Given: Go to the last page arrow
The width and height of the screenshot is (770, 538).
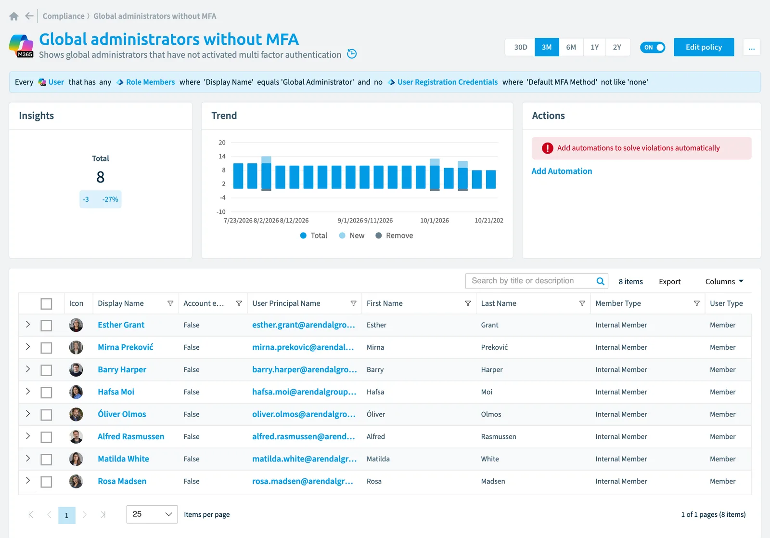Looking at the screenshot, I should pyautogui.click(x=103, y=515).
